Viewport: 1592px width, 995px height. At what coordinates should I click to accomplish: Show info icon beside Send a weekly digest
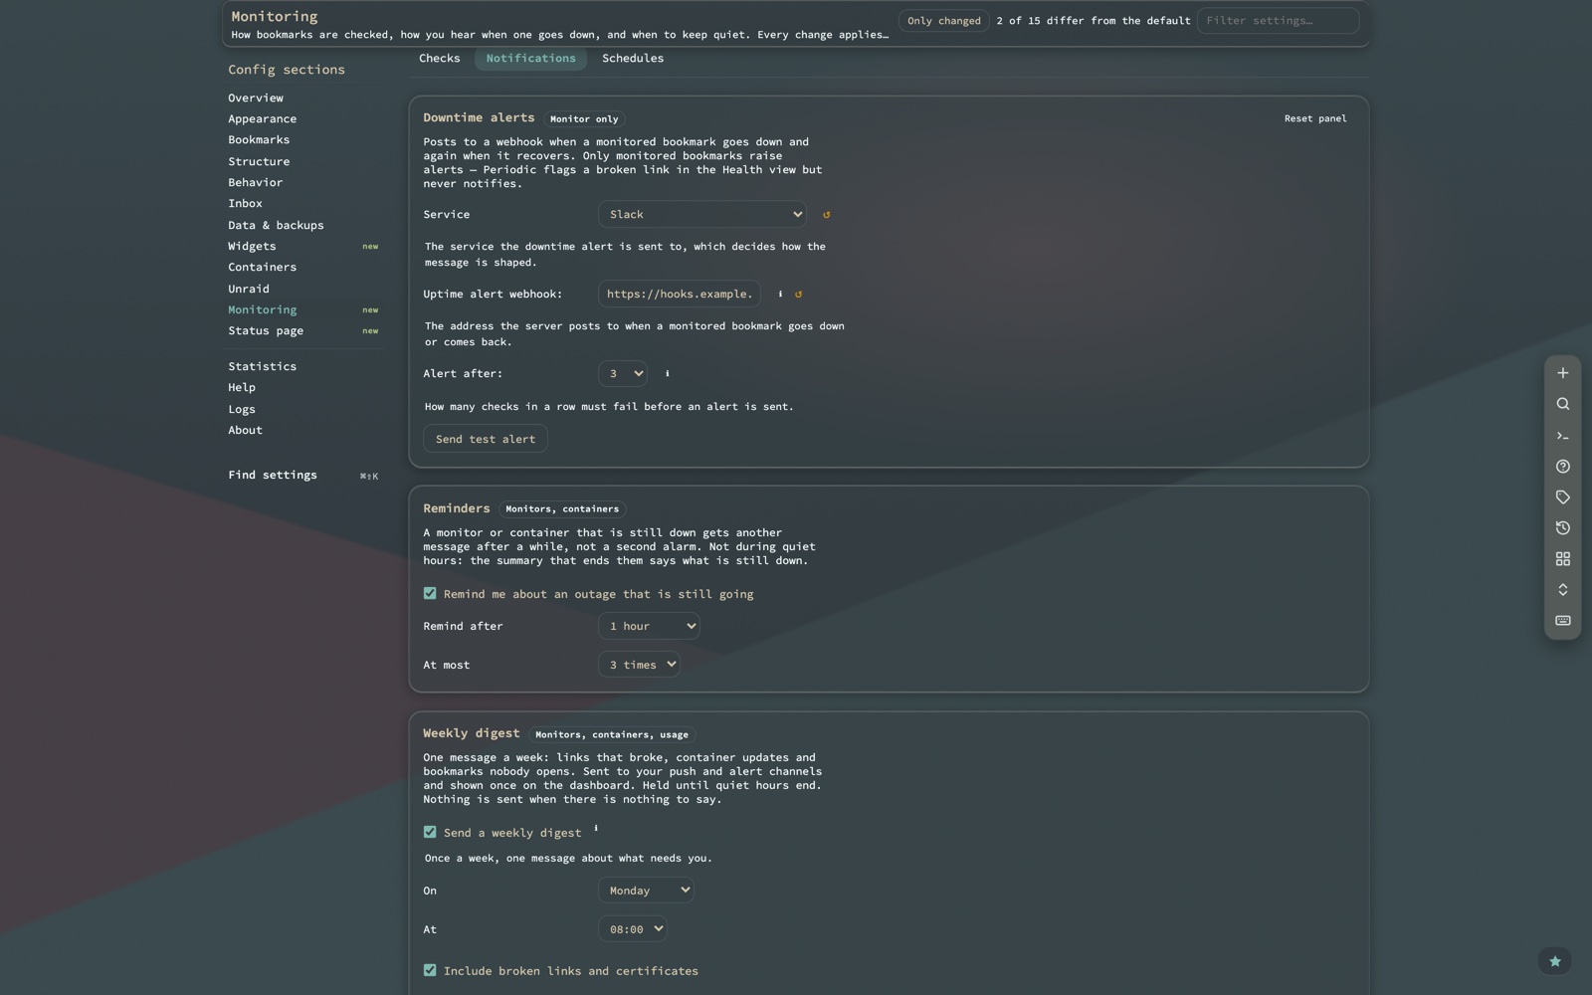pos(596,828)
